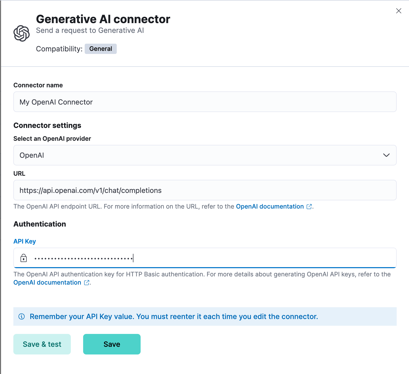409x374 pixels.
Task: Open the OpenAI documentation link for the URL
Action: 269,206
